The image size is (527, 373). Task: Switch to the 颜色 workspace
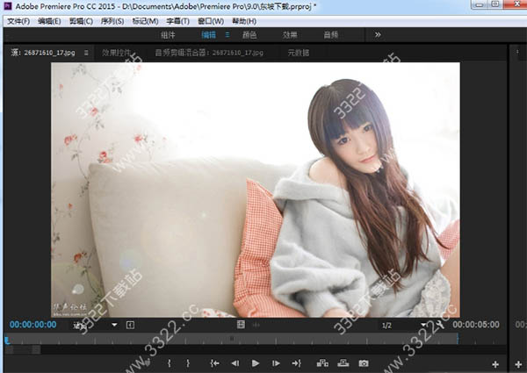(249, 35)
